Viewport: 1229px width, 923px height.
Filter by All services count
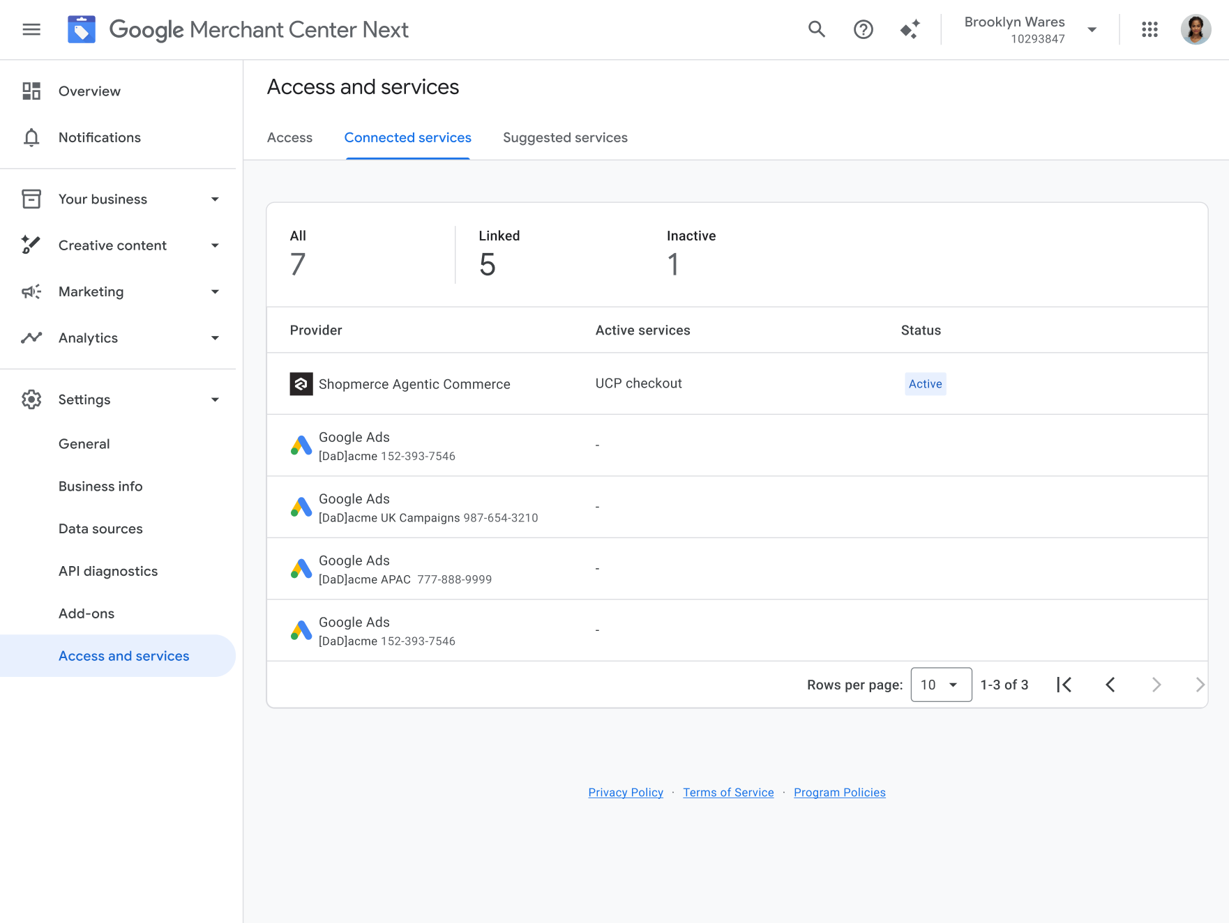click(x=299, y=254)
